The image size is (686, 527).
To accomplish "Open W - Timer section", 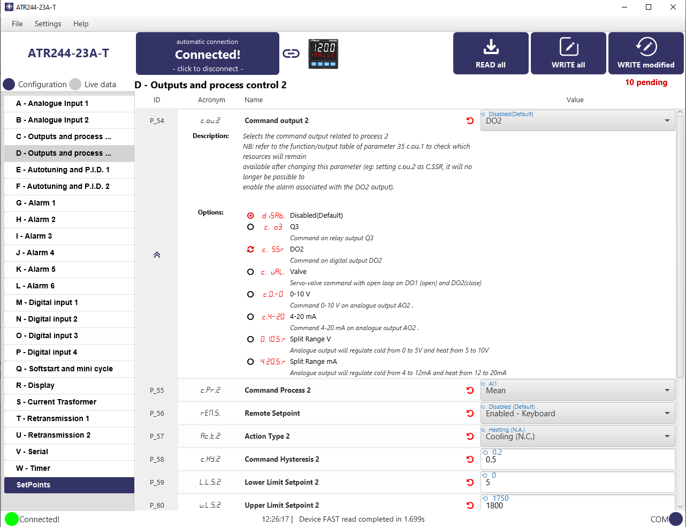I will (69, 468).
